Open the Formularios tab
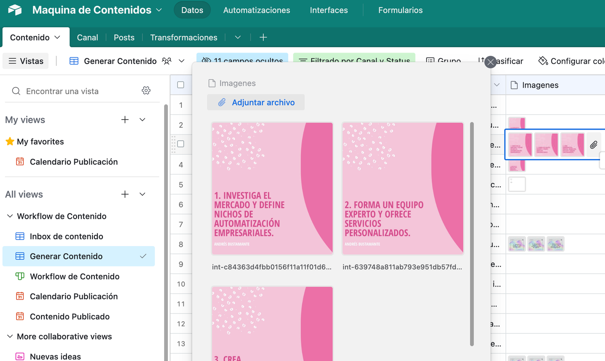 (x=400, y=10)
